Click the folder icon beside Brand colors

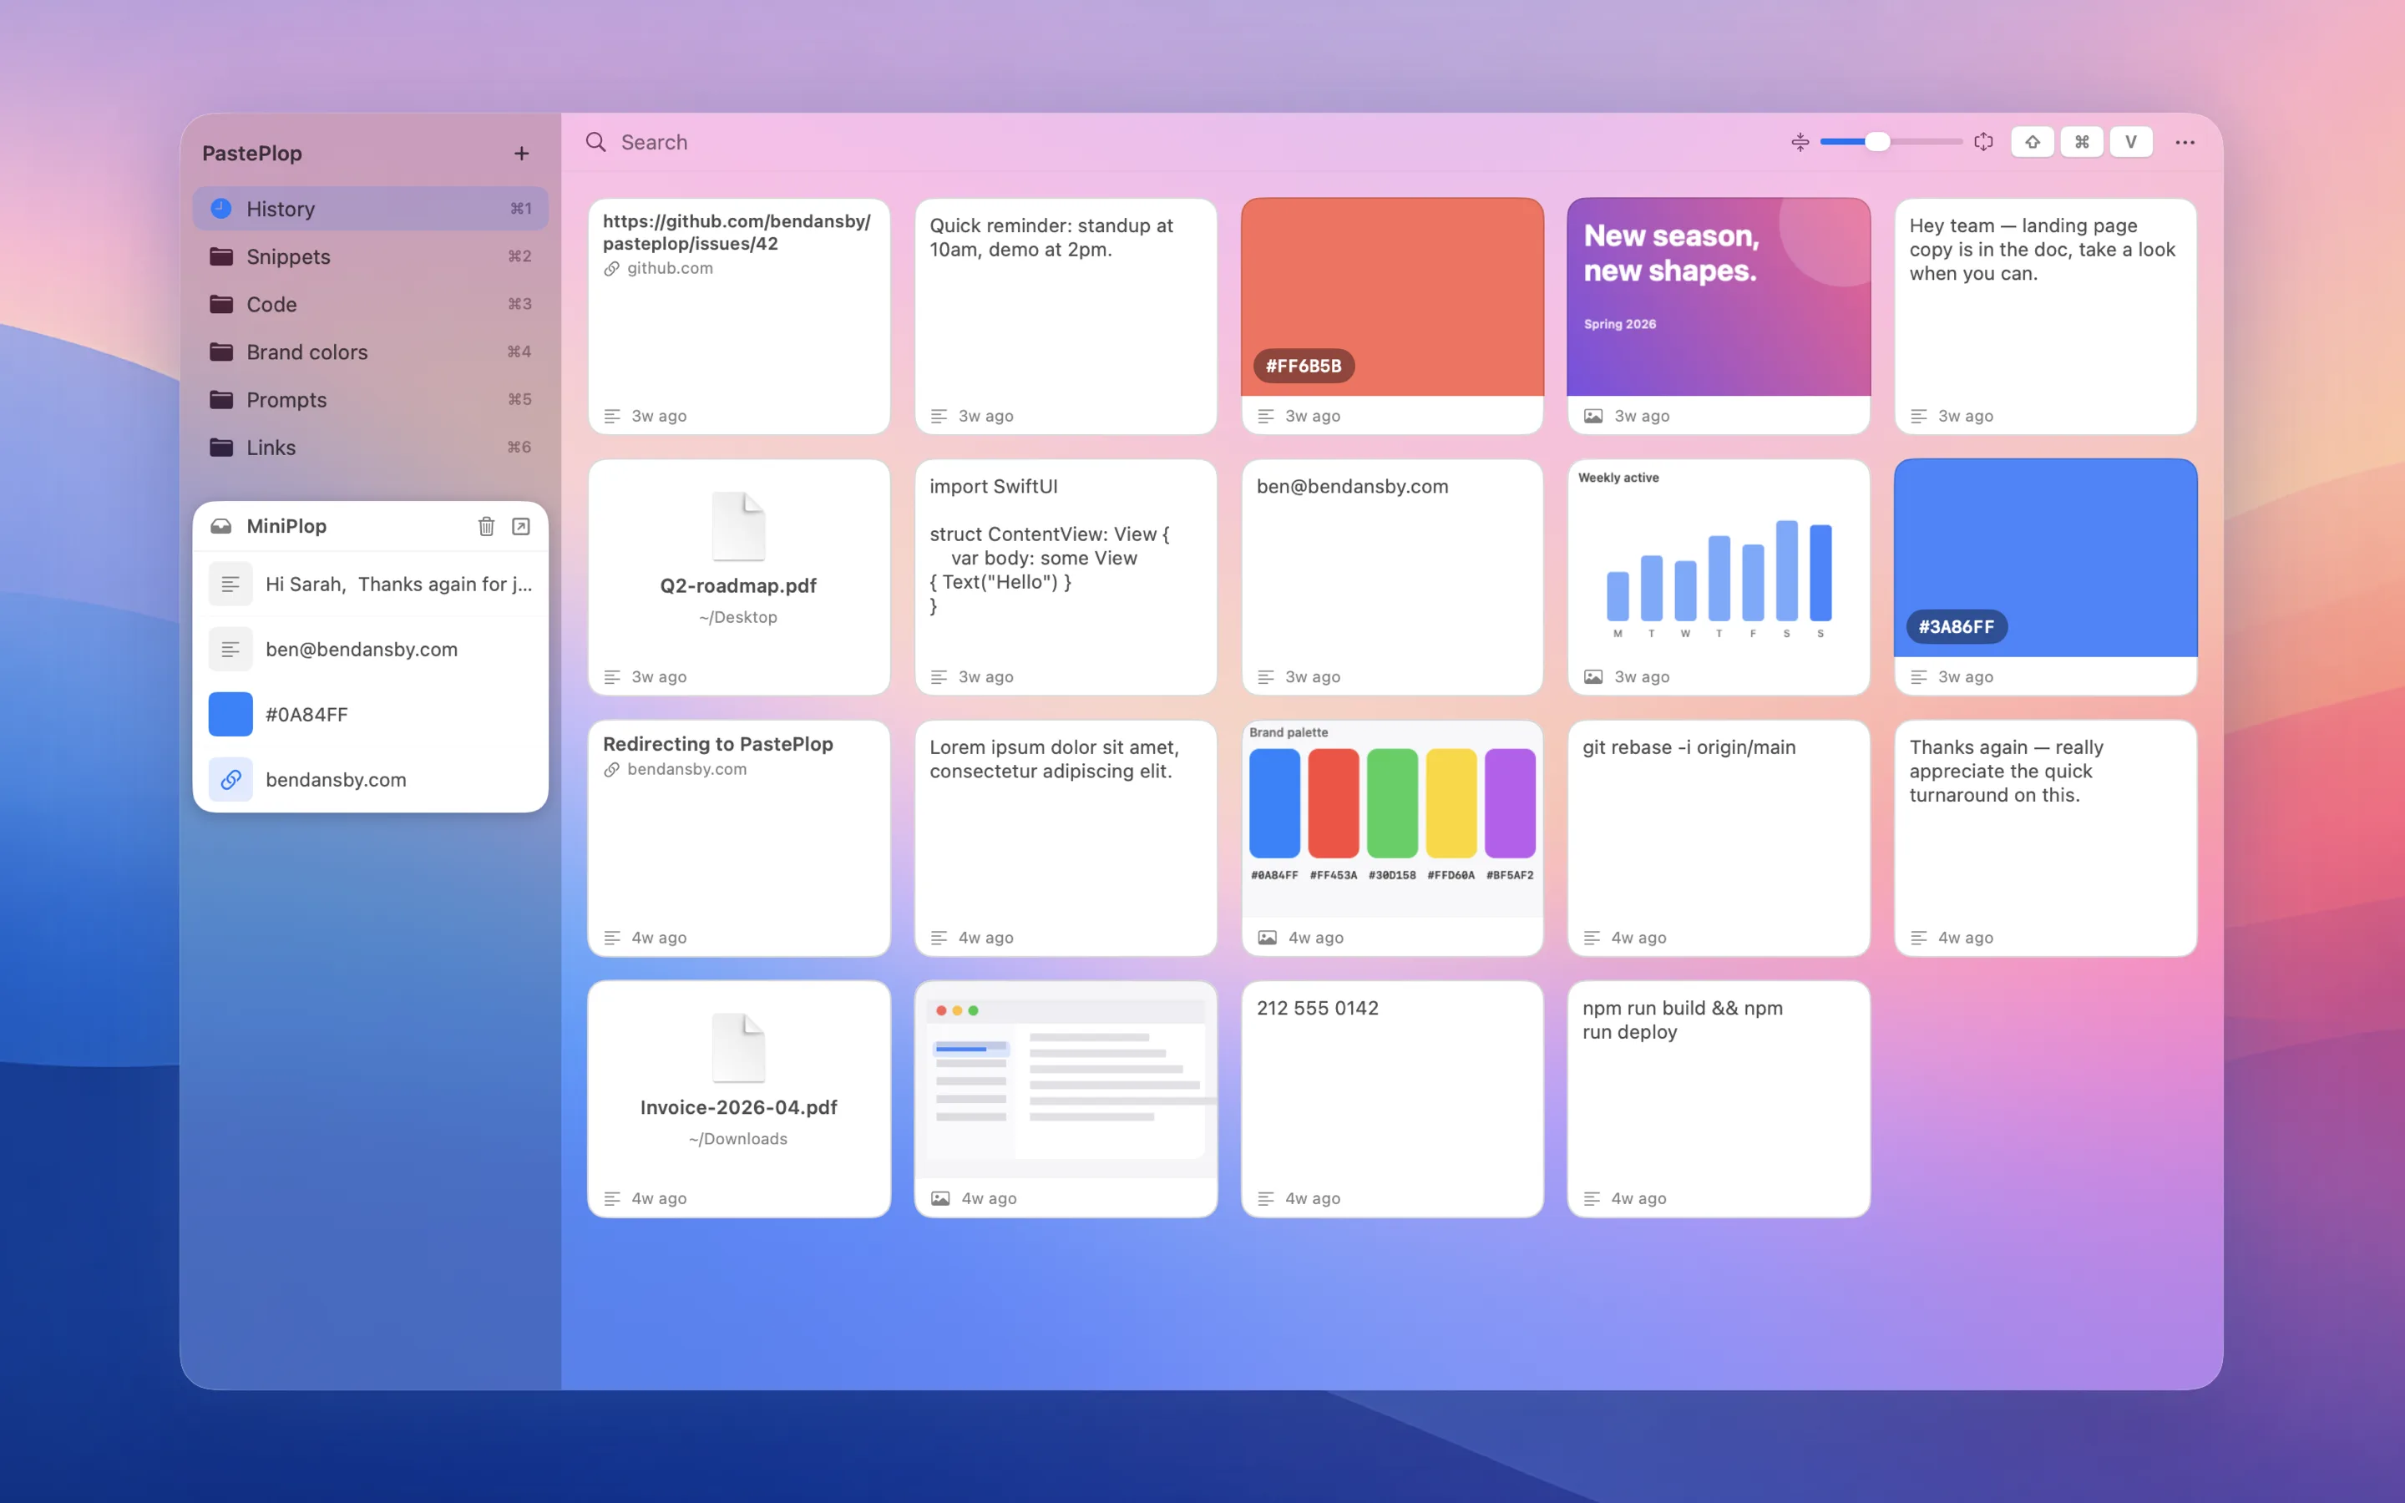220,352
